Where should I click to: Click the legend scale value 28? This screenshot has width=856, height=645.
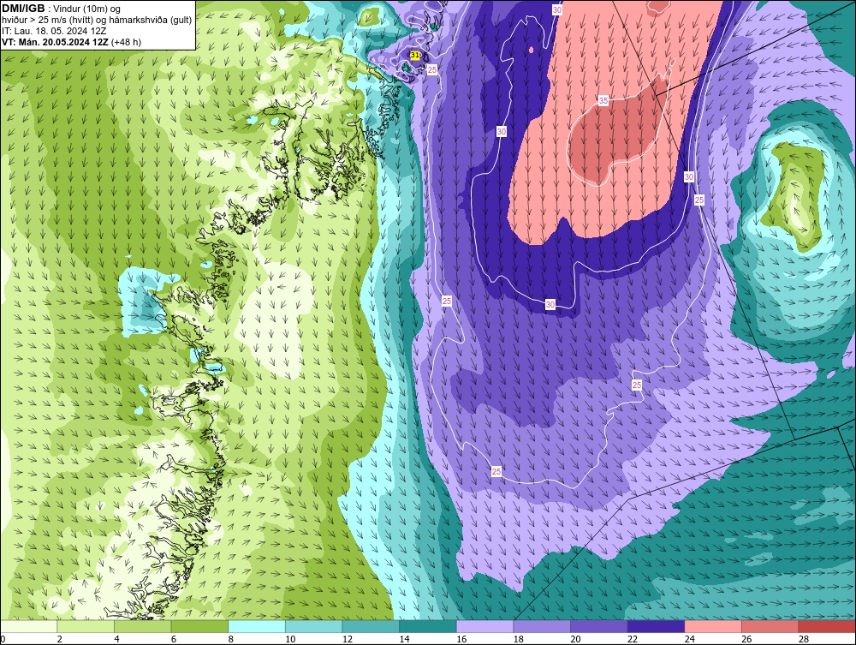[x=804, y=639]
